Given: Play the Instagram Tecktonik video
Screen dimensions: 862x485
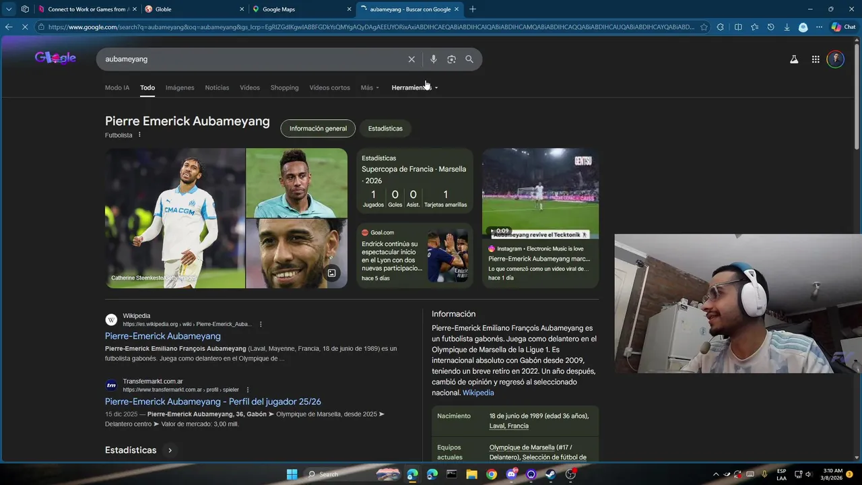Looking at the screenshot, I should (540, 193).
